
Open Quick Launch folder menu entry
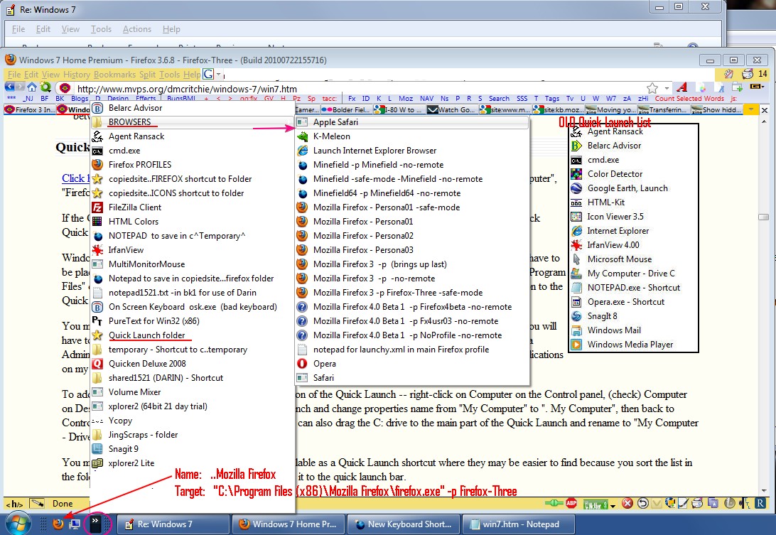193,335
